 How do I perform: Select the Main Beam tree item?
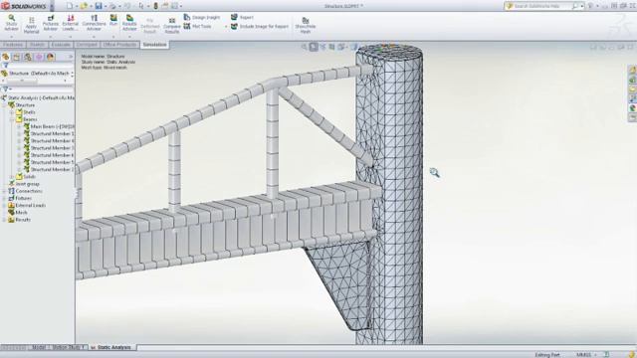point(49,126)
